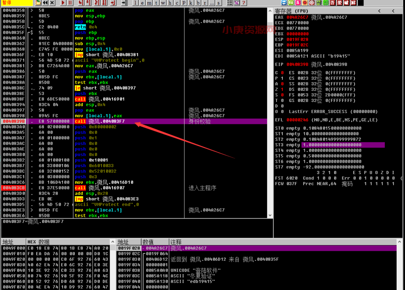The image size is (405, 290).
Task: Click the Z flag value in registers
Action: pos(282,89)
